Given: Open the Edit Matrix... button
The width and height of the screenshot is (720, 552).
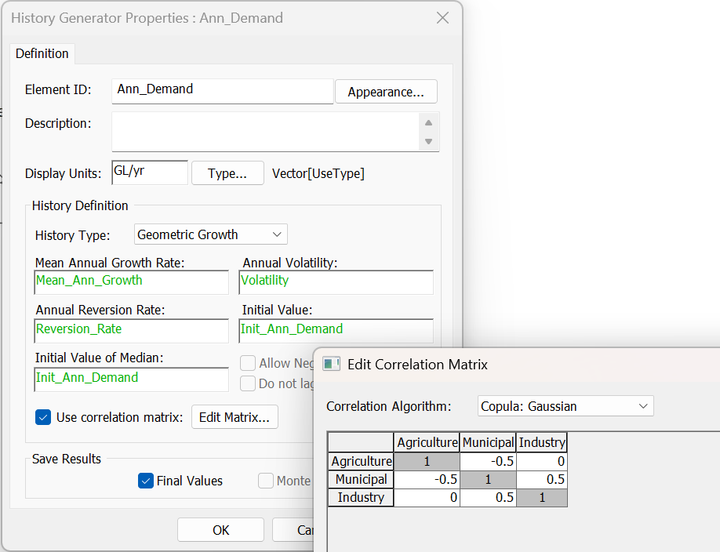Looking at the screenshot, I should [235, 417].
